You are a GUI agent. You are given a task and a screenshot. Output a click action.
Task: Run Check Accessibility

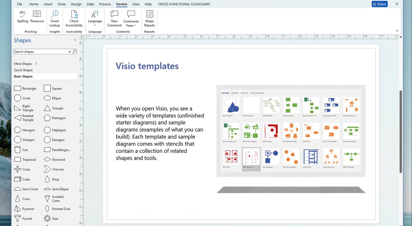click(74, 18)
